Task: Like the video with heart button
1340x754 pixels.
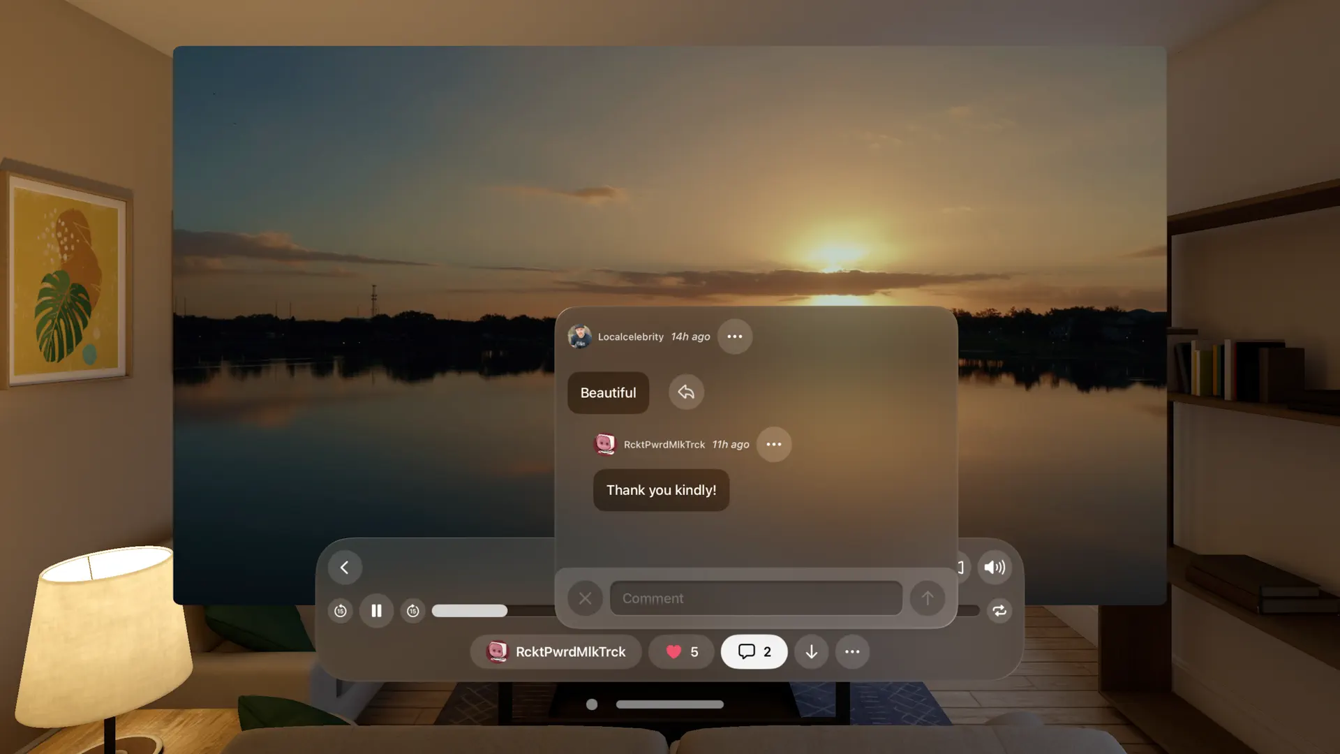Action: pyautogui.click(x=681, y=652)
